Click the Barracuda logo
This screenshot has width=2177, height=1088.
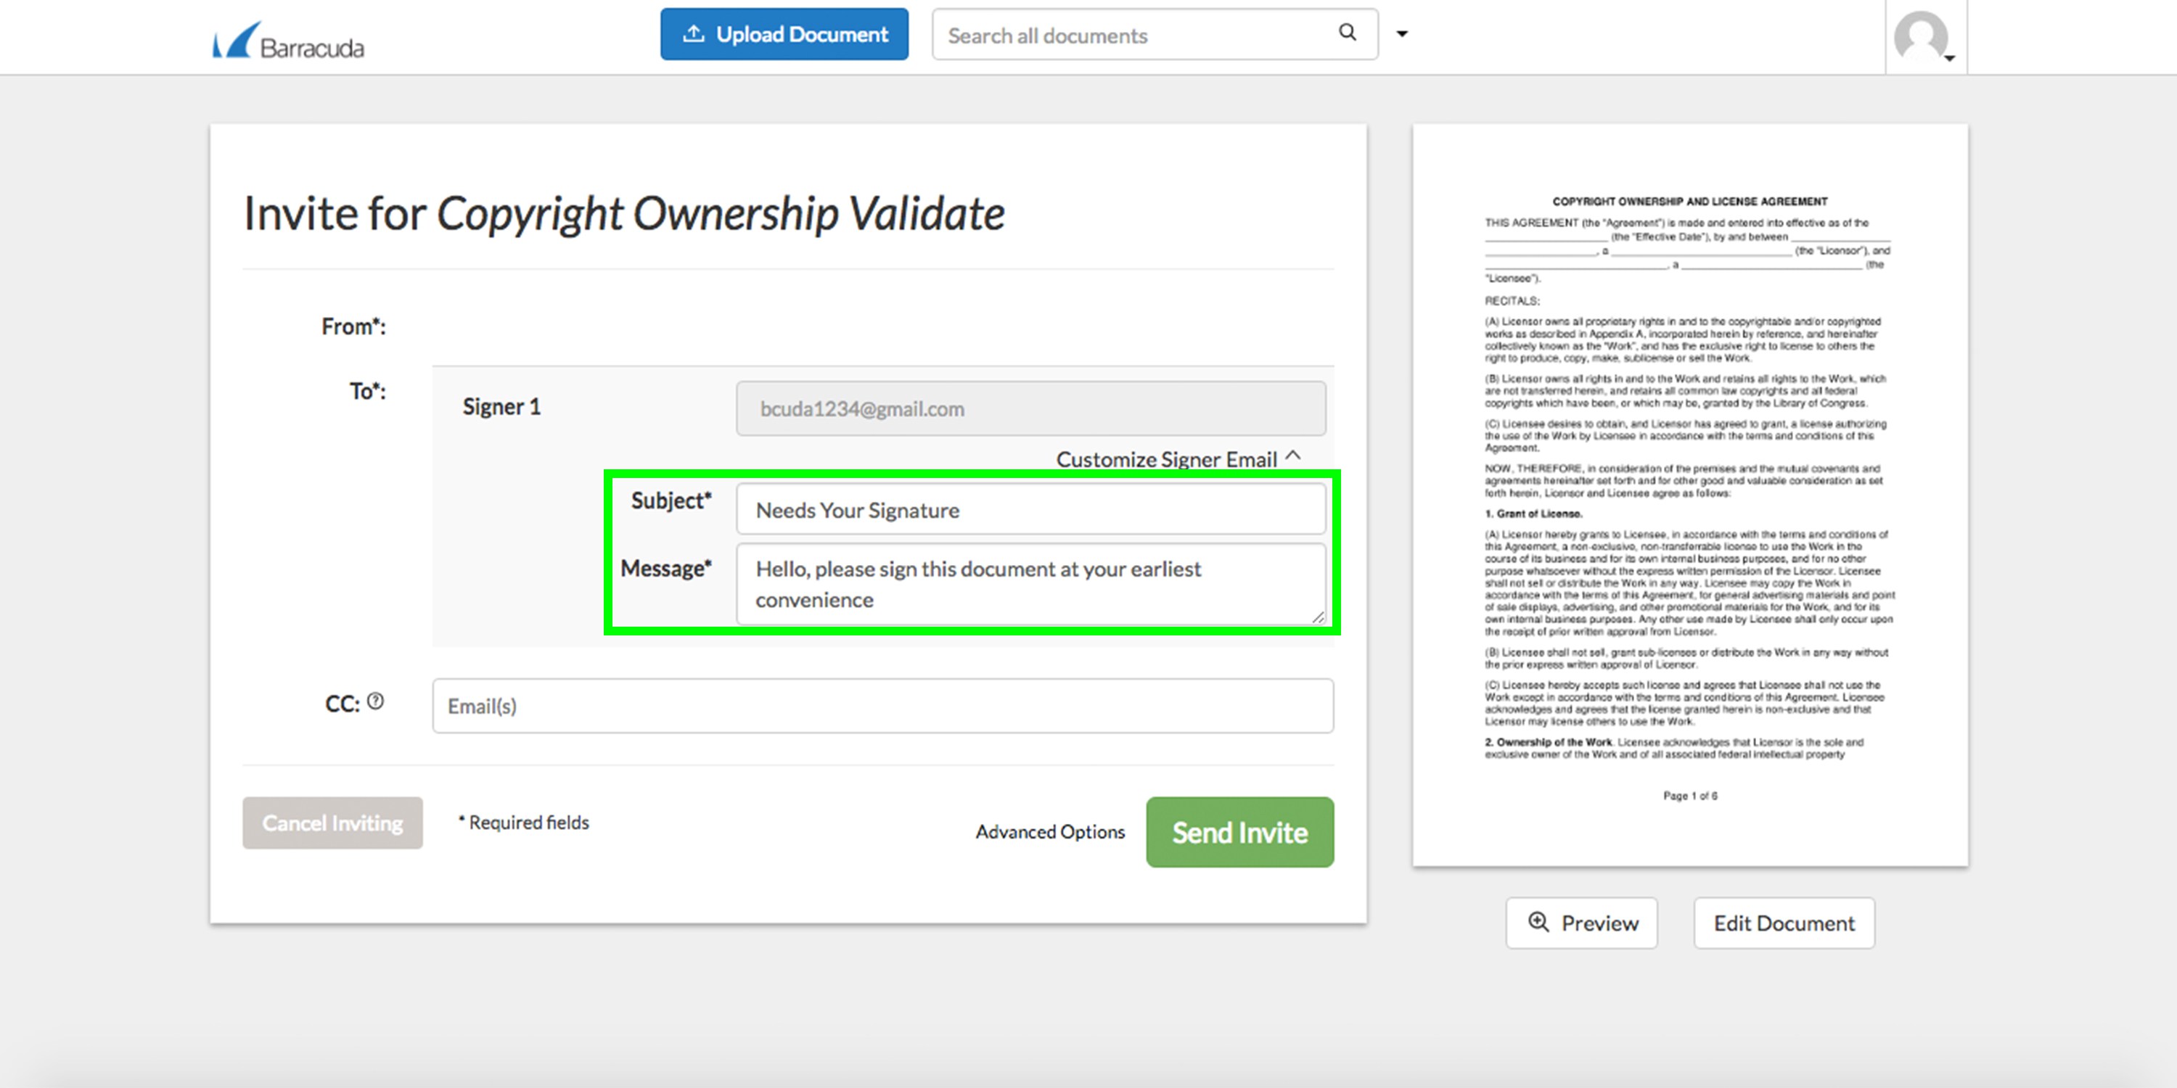click(x=288, y=41)
